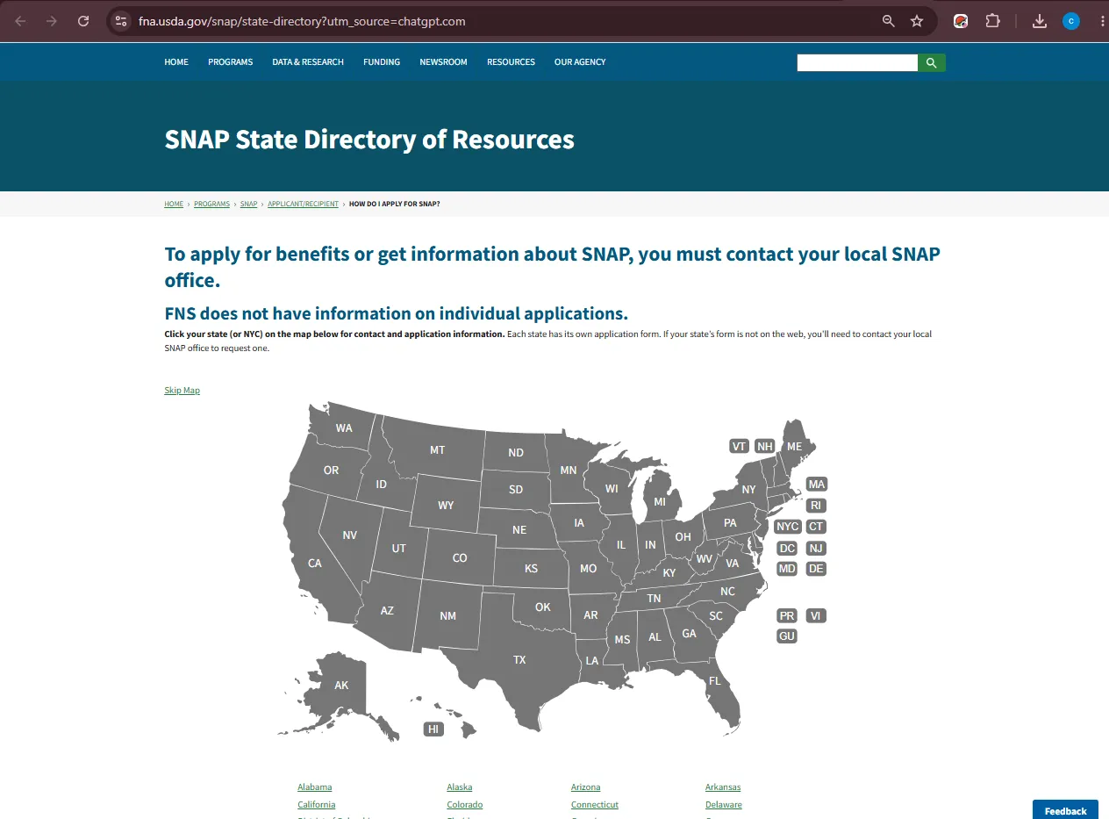Open the Chrome three-dot menu

pyautogui.click(x=1102, y=21)
